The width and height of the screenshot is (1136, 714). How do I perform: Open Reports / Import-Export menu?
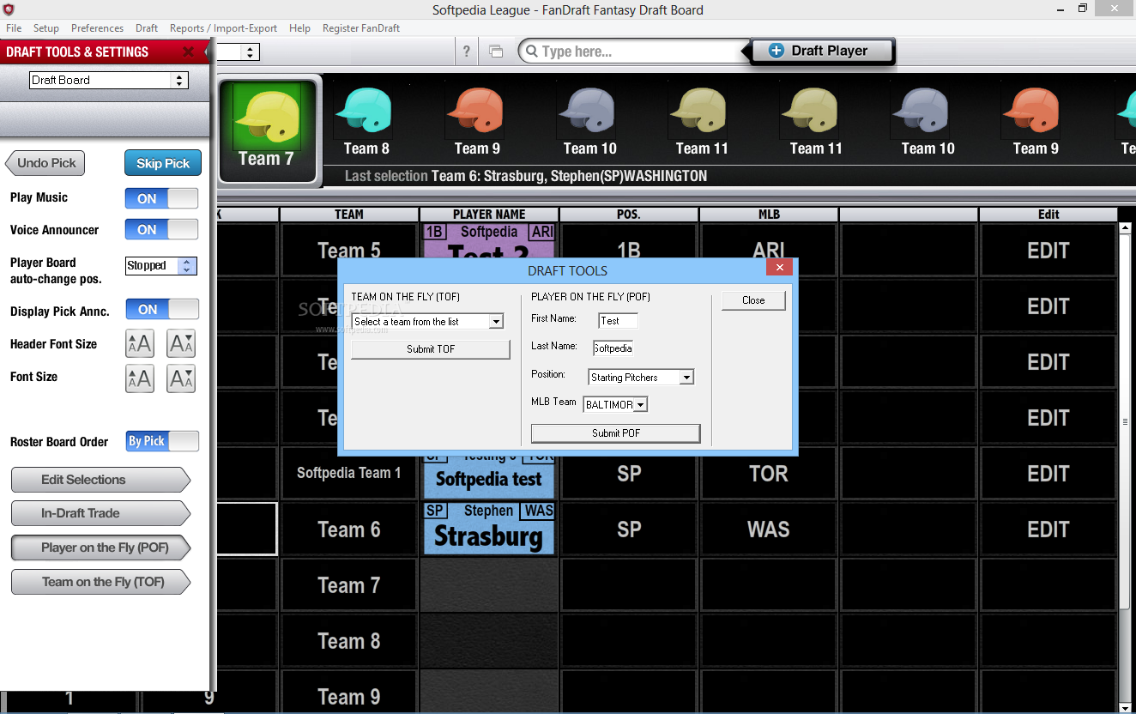tap(223, 28)
